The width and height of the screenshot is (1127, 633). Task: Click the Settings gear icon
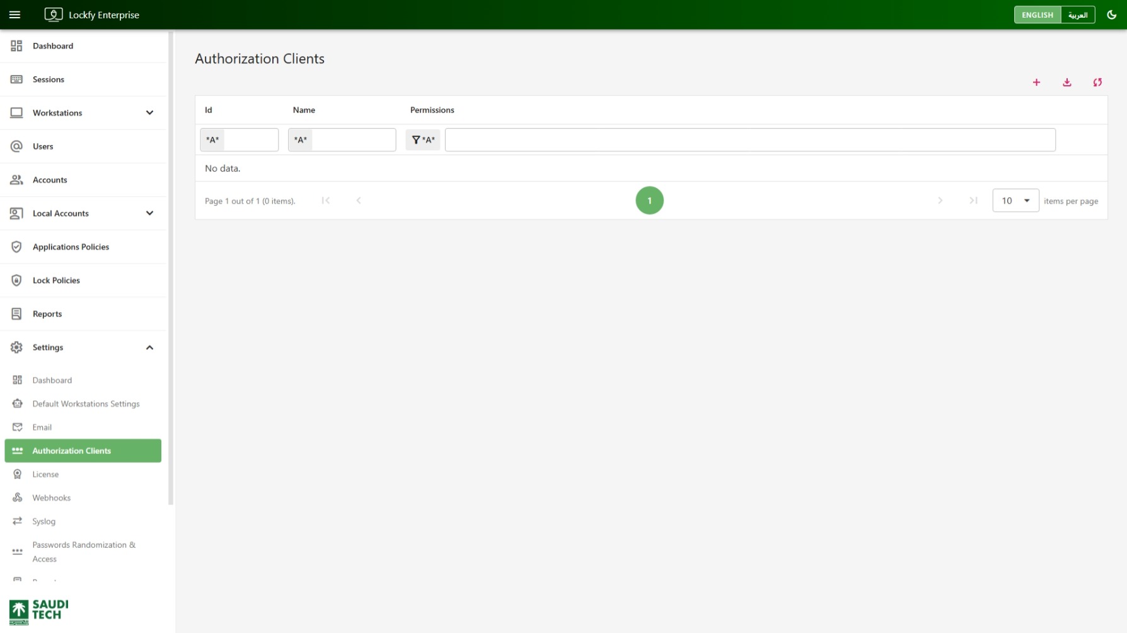[16, 347]
